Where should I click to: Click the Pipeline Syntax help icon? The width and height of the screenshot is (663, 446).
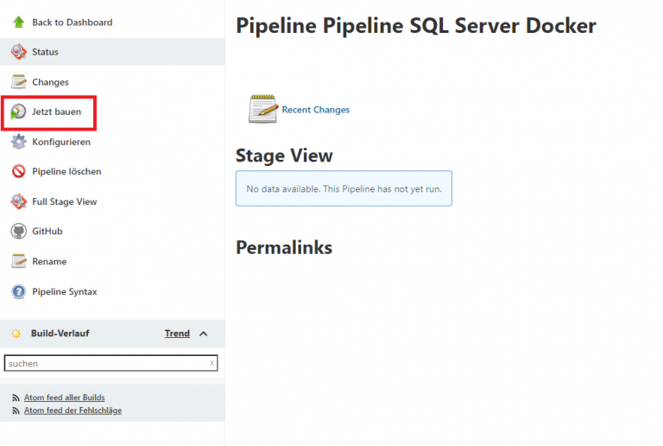click(x=19, y=291)
